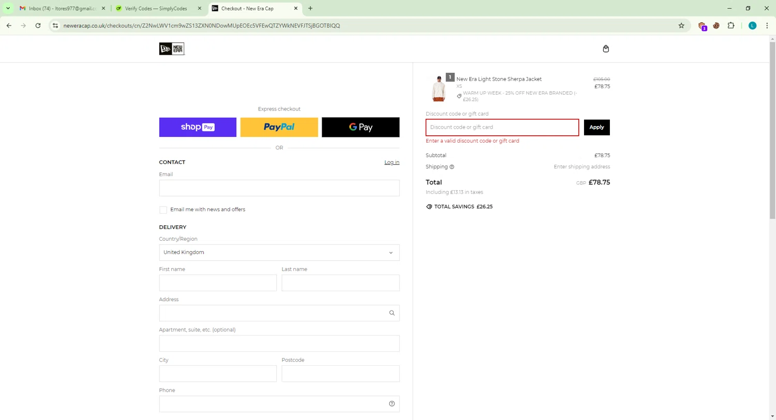This screenshot has width=776, height=420.
Task: Pay with PayPal button
Action: click(x=279, y=127)
